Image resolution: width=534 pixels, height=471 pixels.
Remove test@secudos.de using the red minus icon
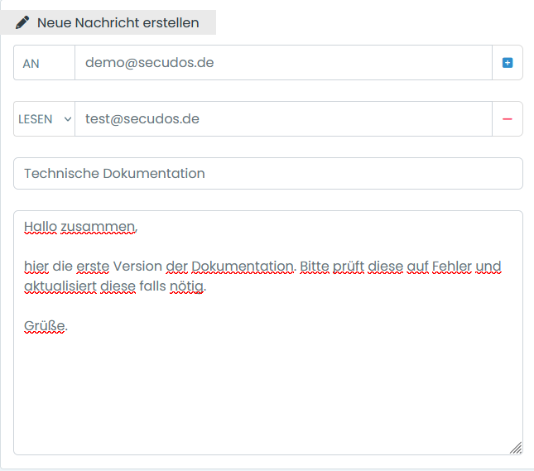coord(508,119)
